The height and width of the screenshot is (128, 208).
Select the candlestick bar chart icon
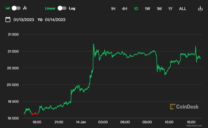coord(25,8)
